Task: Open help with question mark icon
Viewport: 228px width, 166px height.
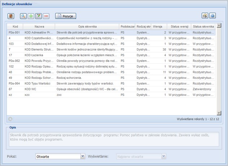Action: [212, 16]
